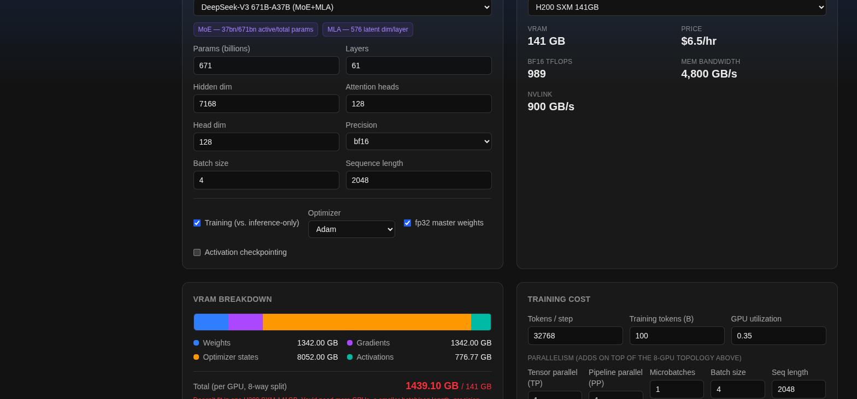Click the blue Weights legend dot
857x399 pixels.
click(x=196, y=343)
